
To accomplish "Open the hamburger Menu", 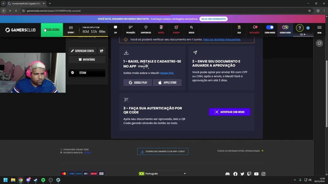I will coord(319,30).
